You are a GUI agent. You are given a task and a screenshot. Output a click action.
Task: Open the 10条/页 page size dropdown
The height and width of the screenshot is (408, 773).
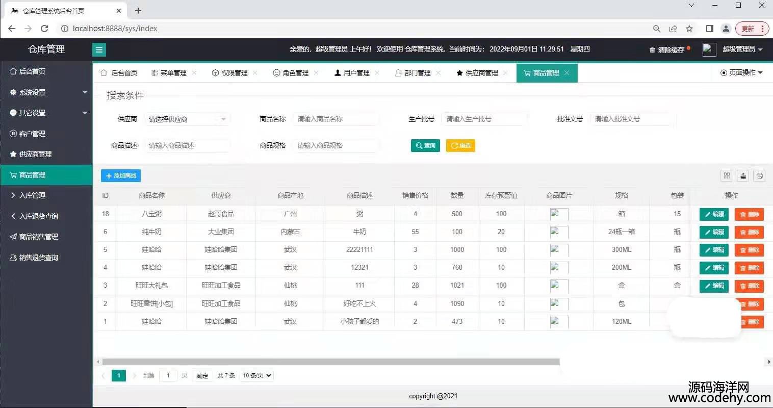(257, 375)
